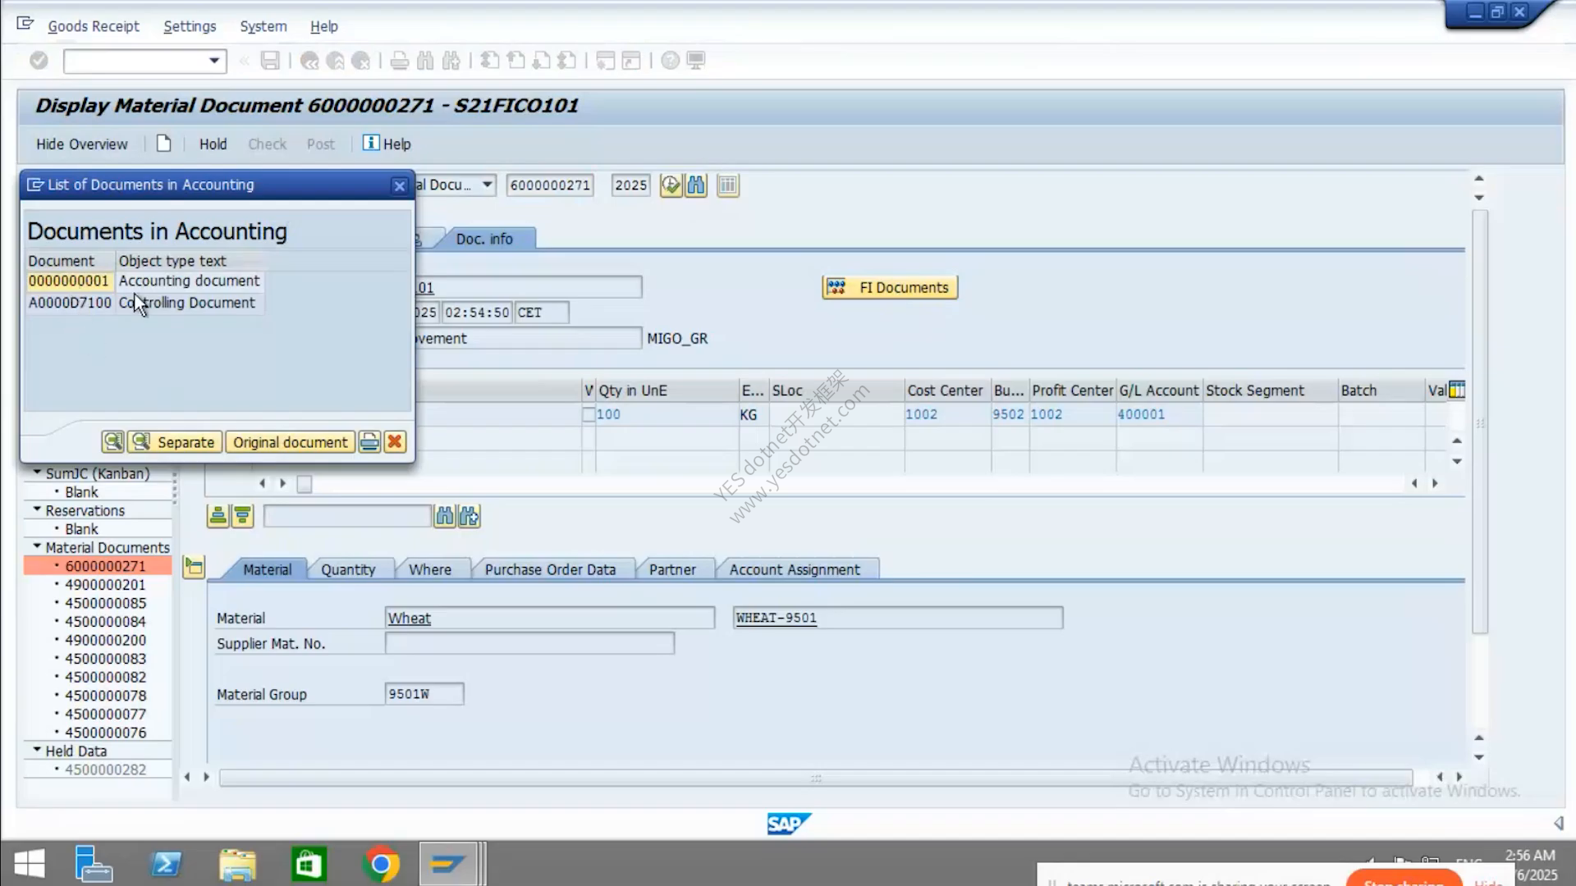Toggle the checkbox in V column of item row
The width and height of the screenshot is (1576, 886).
point(589,414)
